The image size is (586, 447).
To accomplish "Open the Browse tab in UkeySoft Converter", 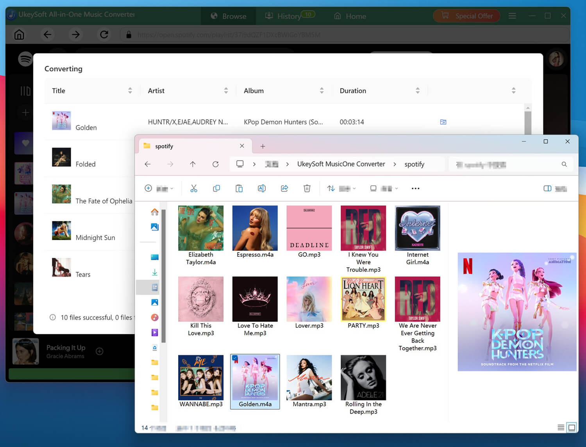I will coord(228,16).
